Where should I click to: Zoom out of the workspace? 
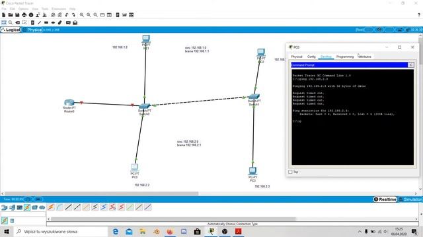coord(95,15)
